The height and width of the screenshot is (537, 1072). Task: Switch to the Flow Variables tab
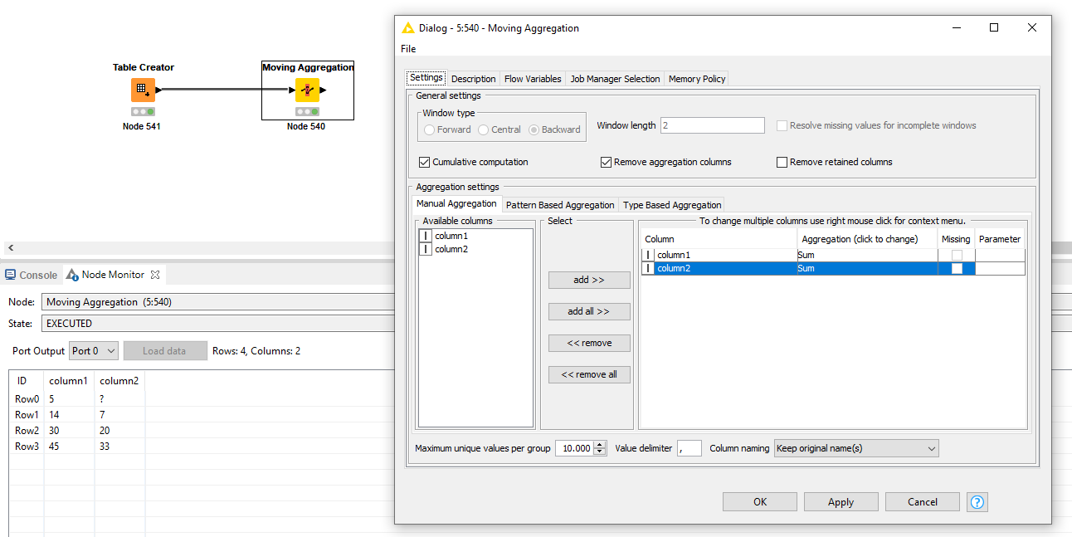pyautogui.click(x=533, y=78)
